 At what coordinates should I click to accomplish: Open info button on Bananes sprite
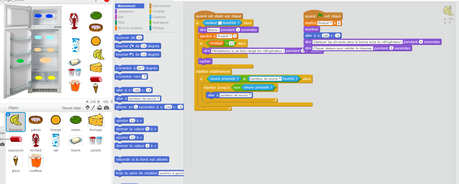click(8, 114)
